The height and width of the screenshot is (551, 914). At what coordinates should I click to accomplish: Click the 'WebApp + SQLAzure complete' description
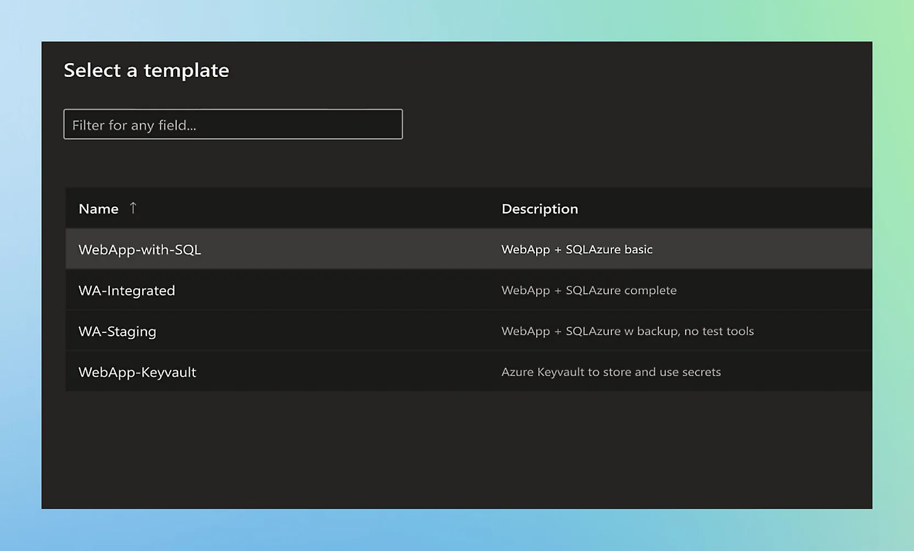(588, 290)
